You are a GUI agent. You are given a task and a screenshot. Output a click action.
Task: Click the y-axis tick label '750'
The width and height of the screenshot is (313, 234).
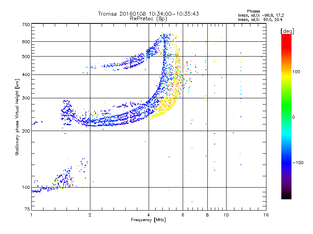click(26, 25)
